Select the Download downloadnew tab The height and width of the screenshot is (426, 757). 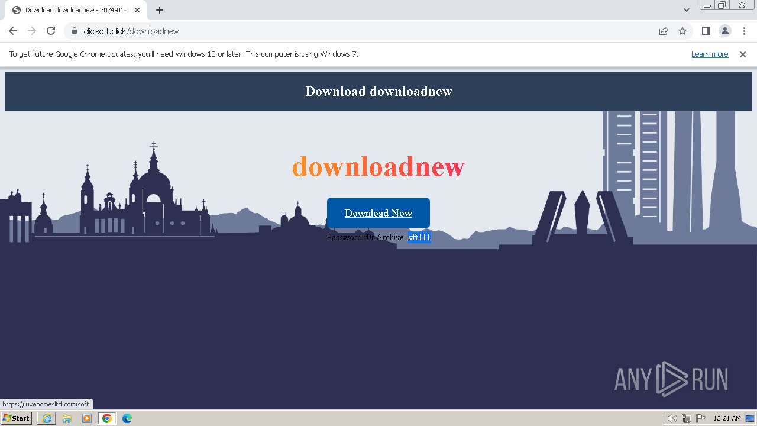pos(75,10)
